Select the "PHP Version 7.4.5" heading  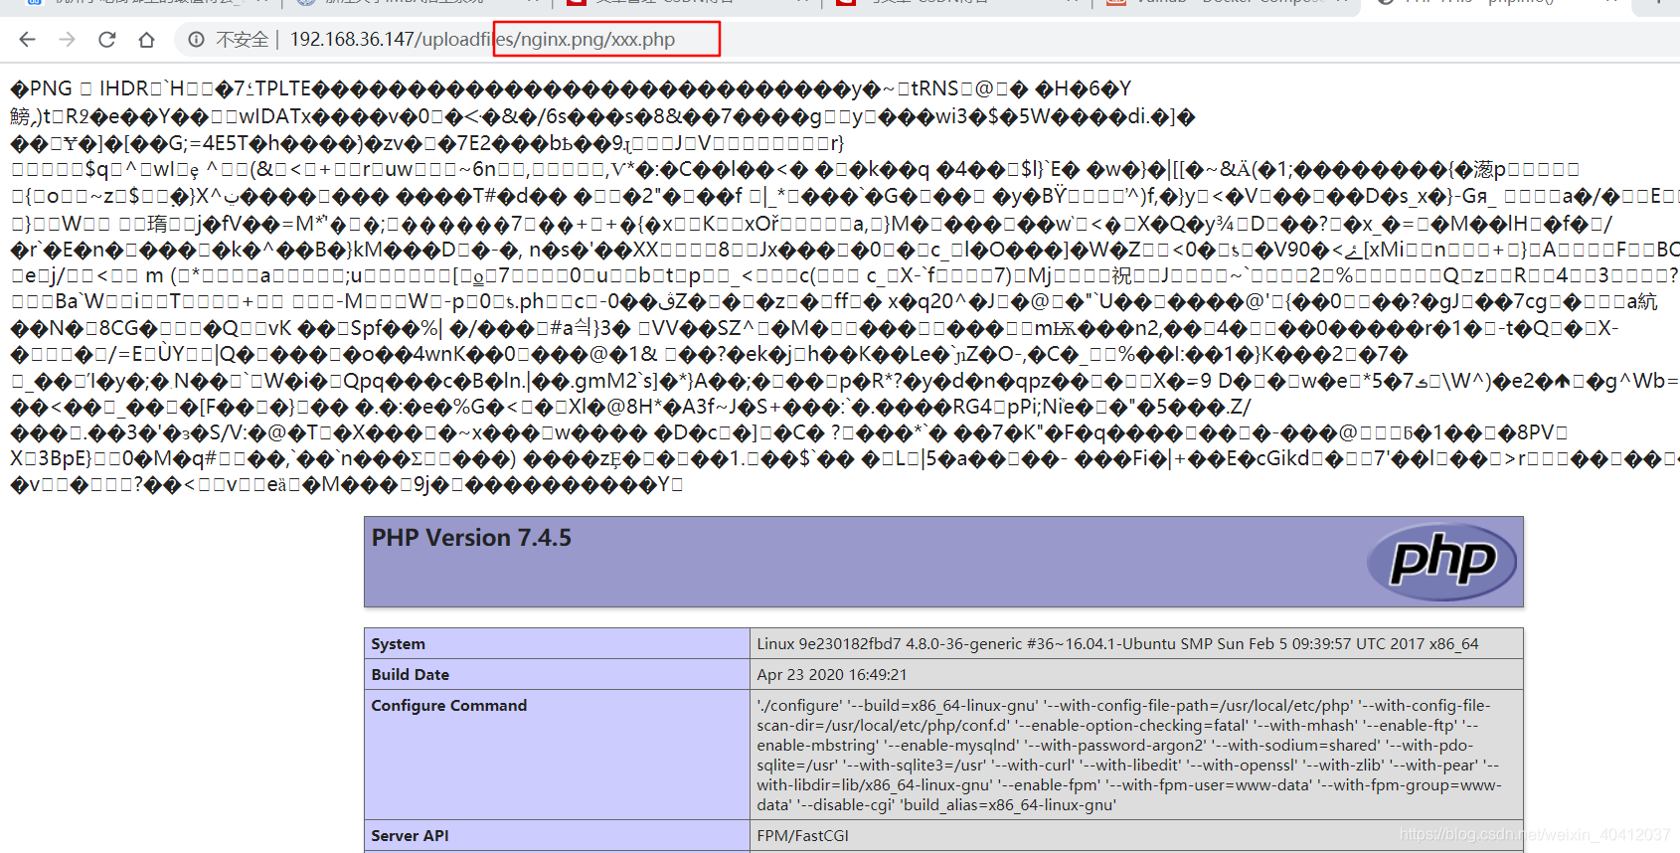pos(471,538)
